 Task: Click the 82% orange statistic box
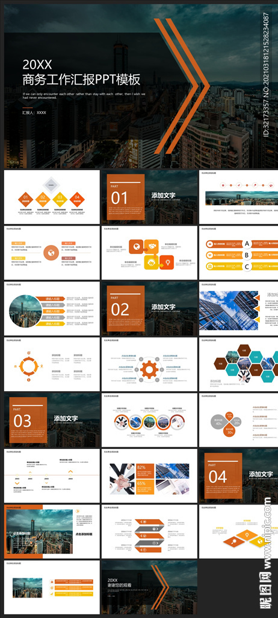point(146,471)
